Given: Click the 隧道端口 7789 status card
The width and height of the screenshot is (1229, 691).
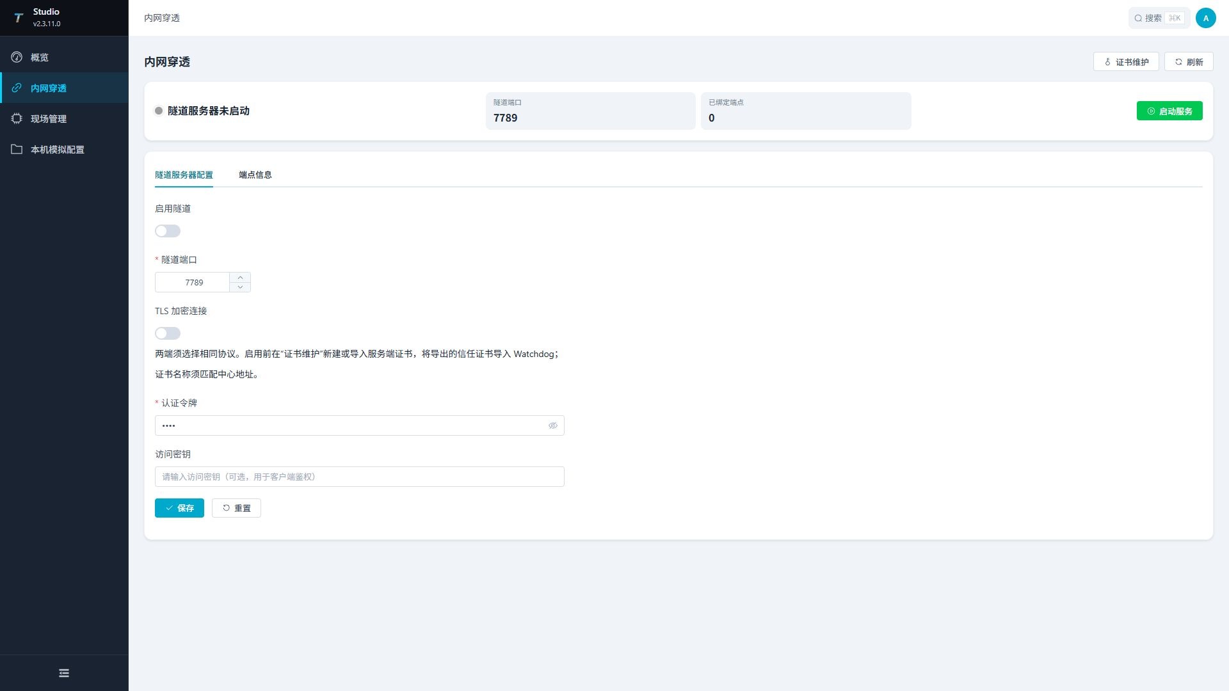Looking at the screenshot, I should (x=590, y=111).
